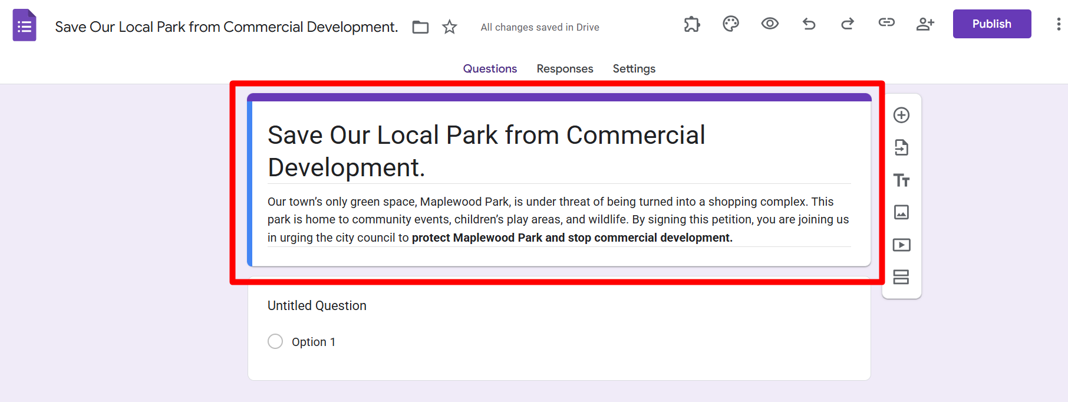Select the Option 1 radio button
This screenshot has width=1068, height=402.
click(275, 342)
